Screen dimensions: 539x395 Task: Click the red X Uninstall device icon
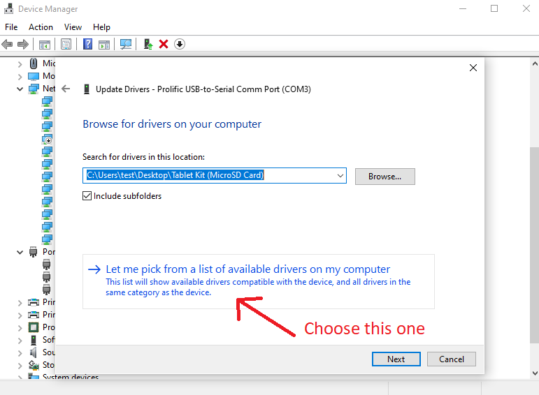pos(164,44)
